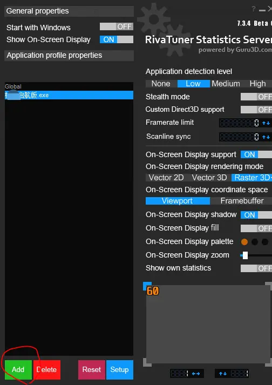272x385 pixels.
Task: Click the bottom-left corner anchor of preview
Action: (147, 362)
